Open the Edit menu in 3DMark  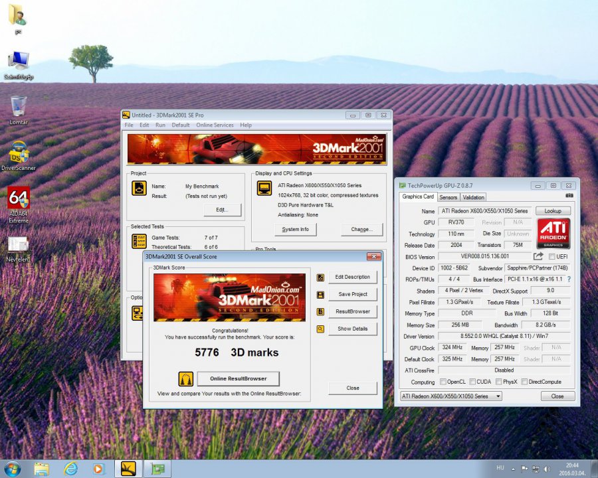[144, 125]
